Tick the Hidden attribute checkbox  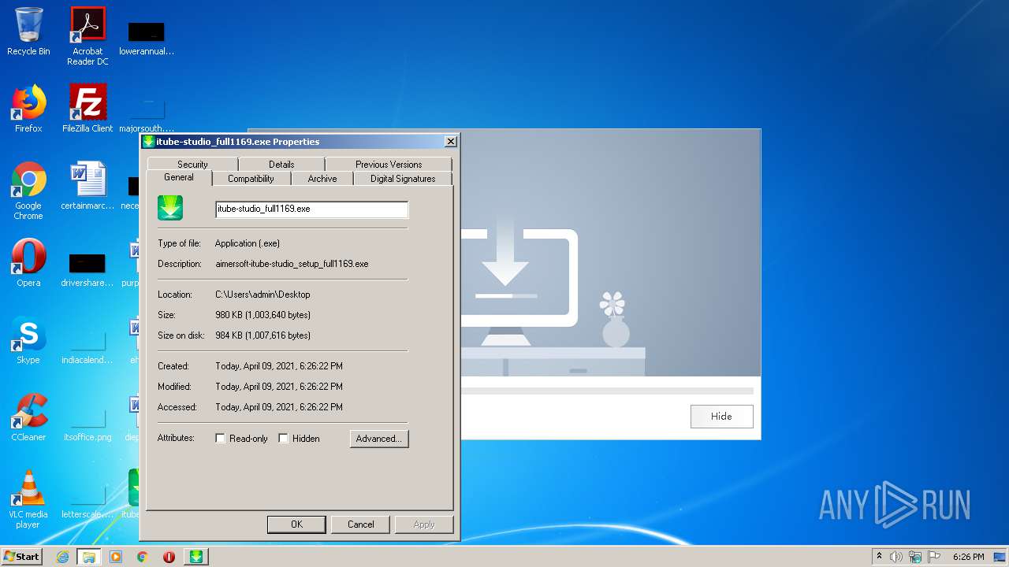click(x=284, y=439)
